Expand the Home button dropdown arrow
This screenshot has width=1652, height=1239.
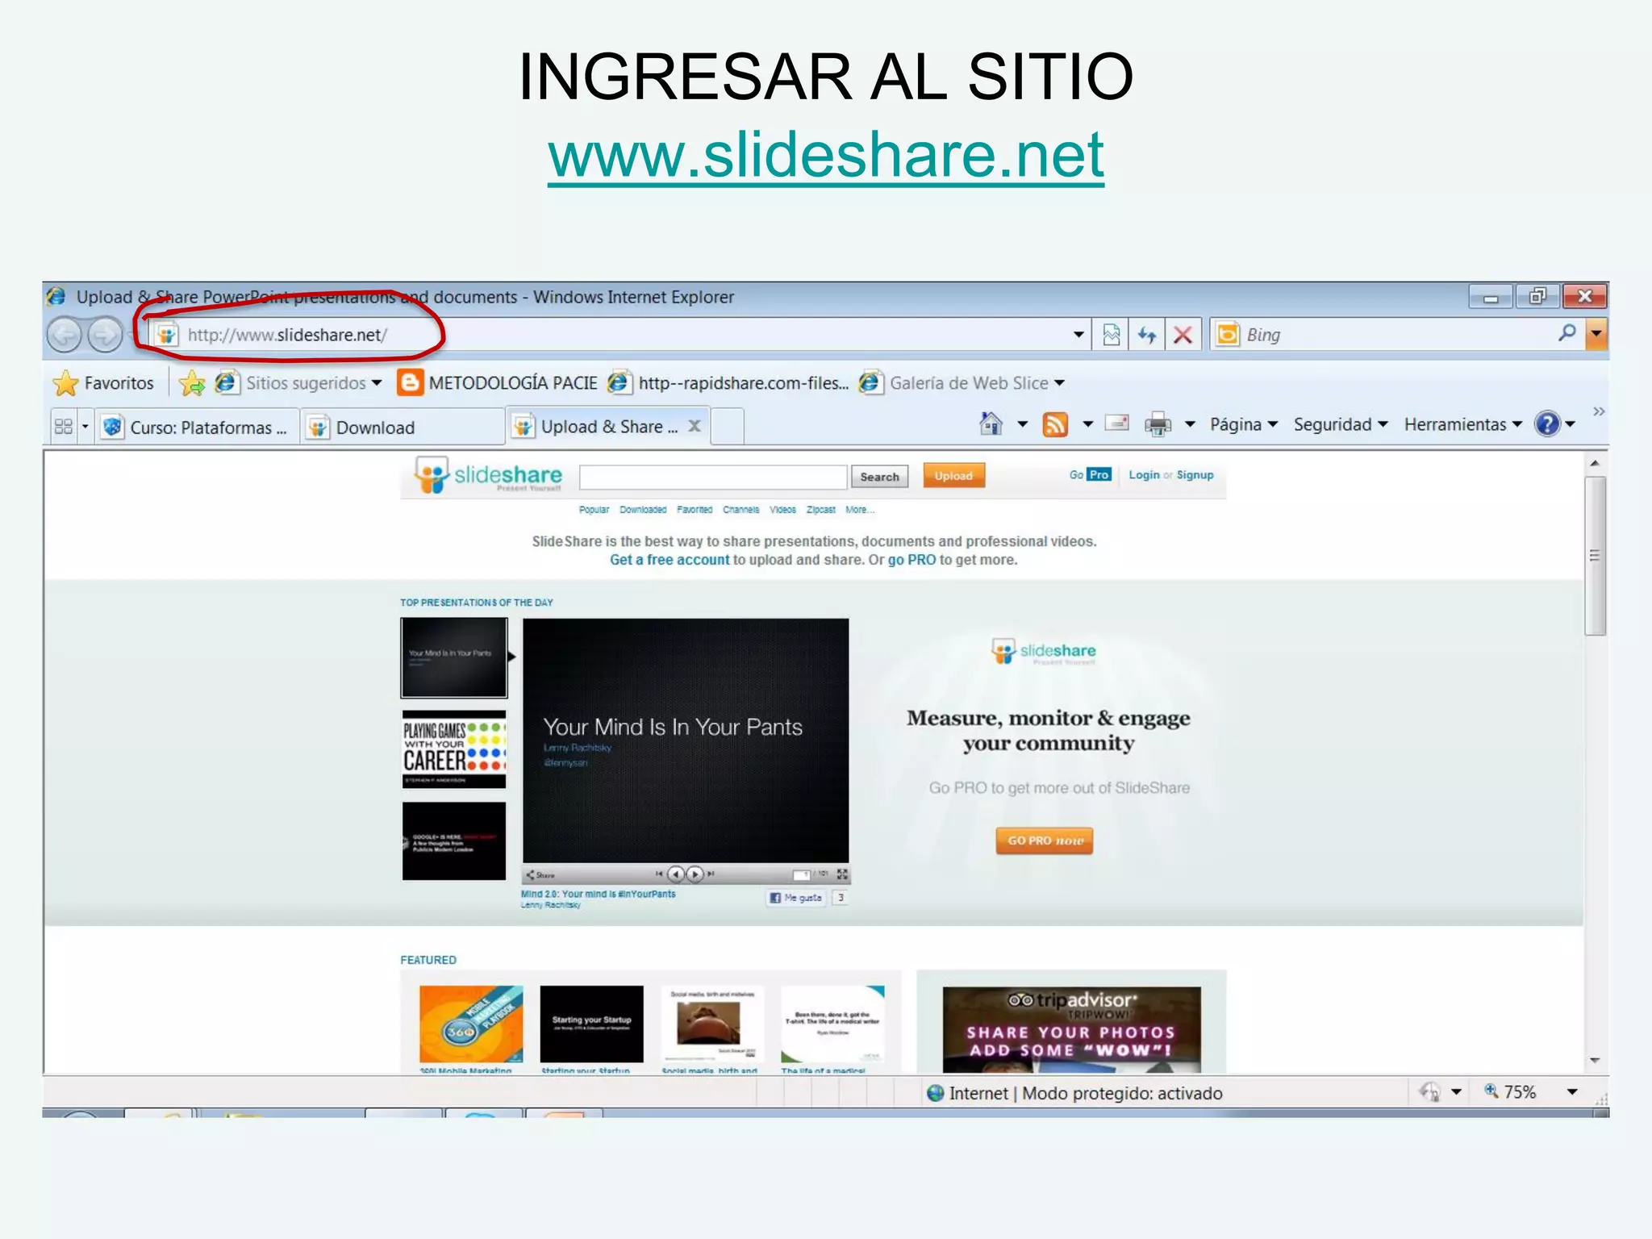pyautogui.click(x=1022, y=424)
